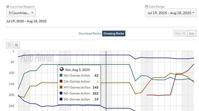Click the reset zoom undo icon
This screenshot has height=111, width=199.
tap(9, 45)
